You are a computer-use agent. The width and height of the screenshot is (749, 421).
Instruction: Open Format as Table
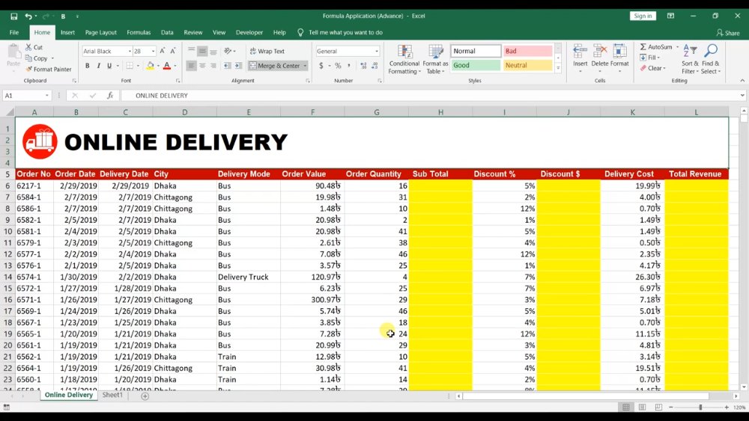pos(435,60)
